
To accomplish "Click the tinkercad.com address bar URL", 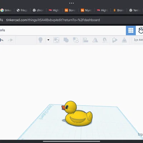I will pyautogui.click(x=53, y=20).
